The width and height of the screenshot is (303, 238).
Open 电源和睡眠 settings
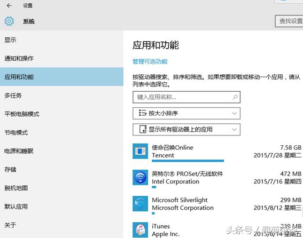pos(62,151)
